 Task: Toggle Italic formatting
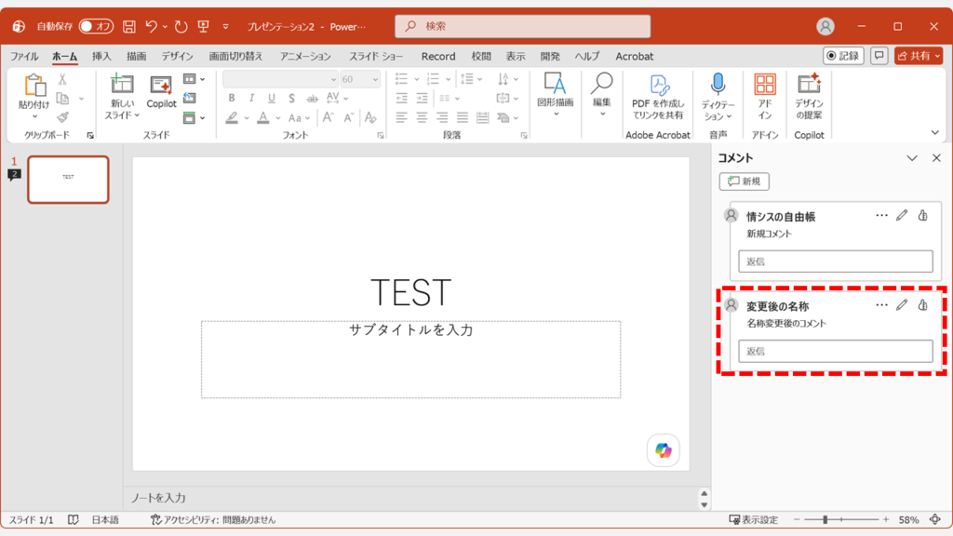pyautogui.click(x=251, y=98)
